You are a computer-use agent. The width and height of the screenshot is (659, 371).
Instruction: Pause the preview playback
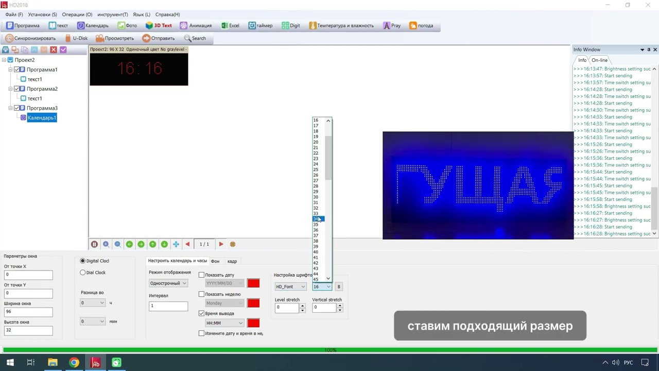click(94, 244)
